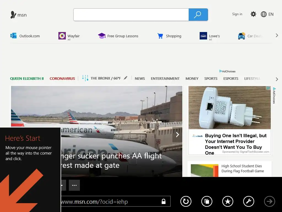The width and height of the screenshot is (282, 212).
Task: Click the browser Forward arrow button
Action: point(269,201)
